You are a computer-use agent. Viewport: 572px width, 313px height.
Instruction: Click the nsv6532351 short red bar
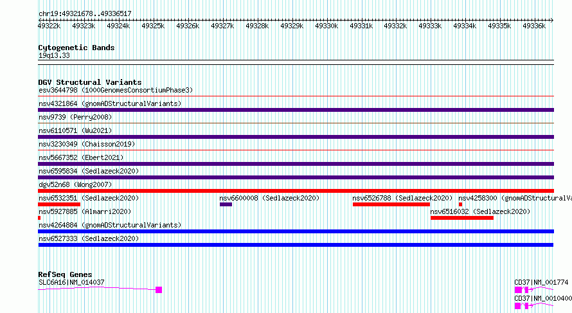(x=59, y=204)
